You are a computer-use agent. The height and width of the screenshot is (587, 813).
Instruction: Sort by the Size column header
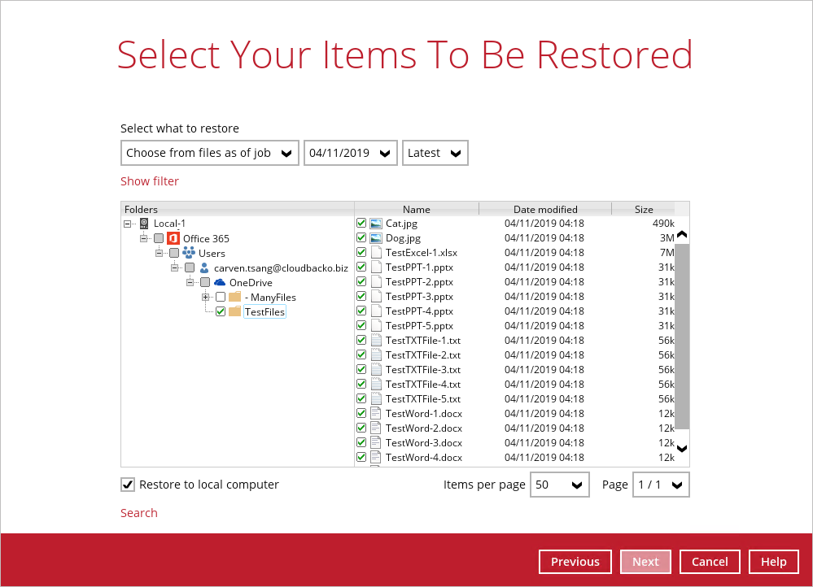[643, 209]
